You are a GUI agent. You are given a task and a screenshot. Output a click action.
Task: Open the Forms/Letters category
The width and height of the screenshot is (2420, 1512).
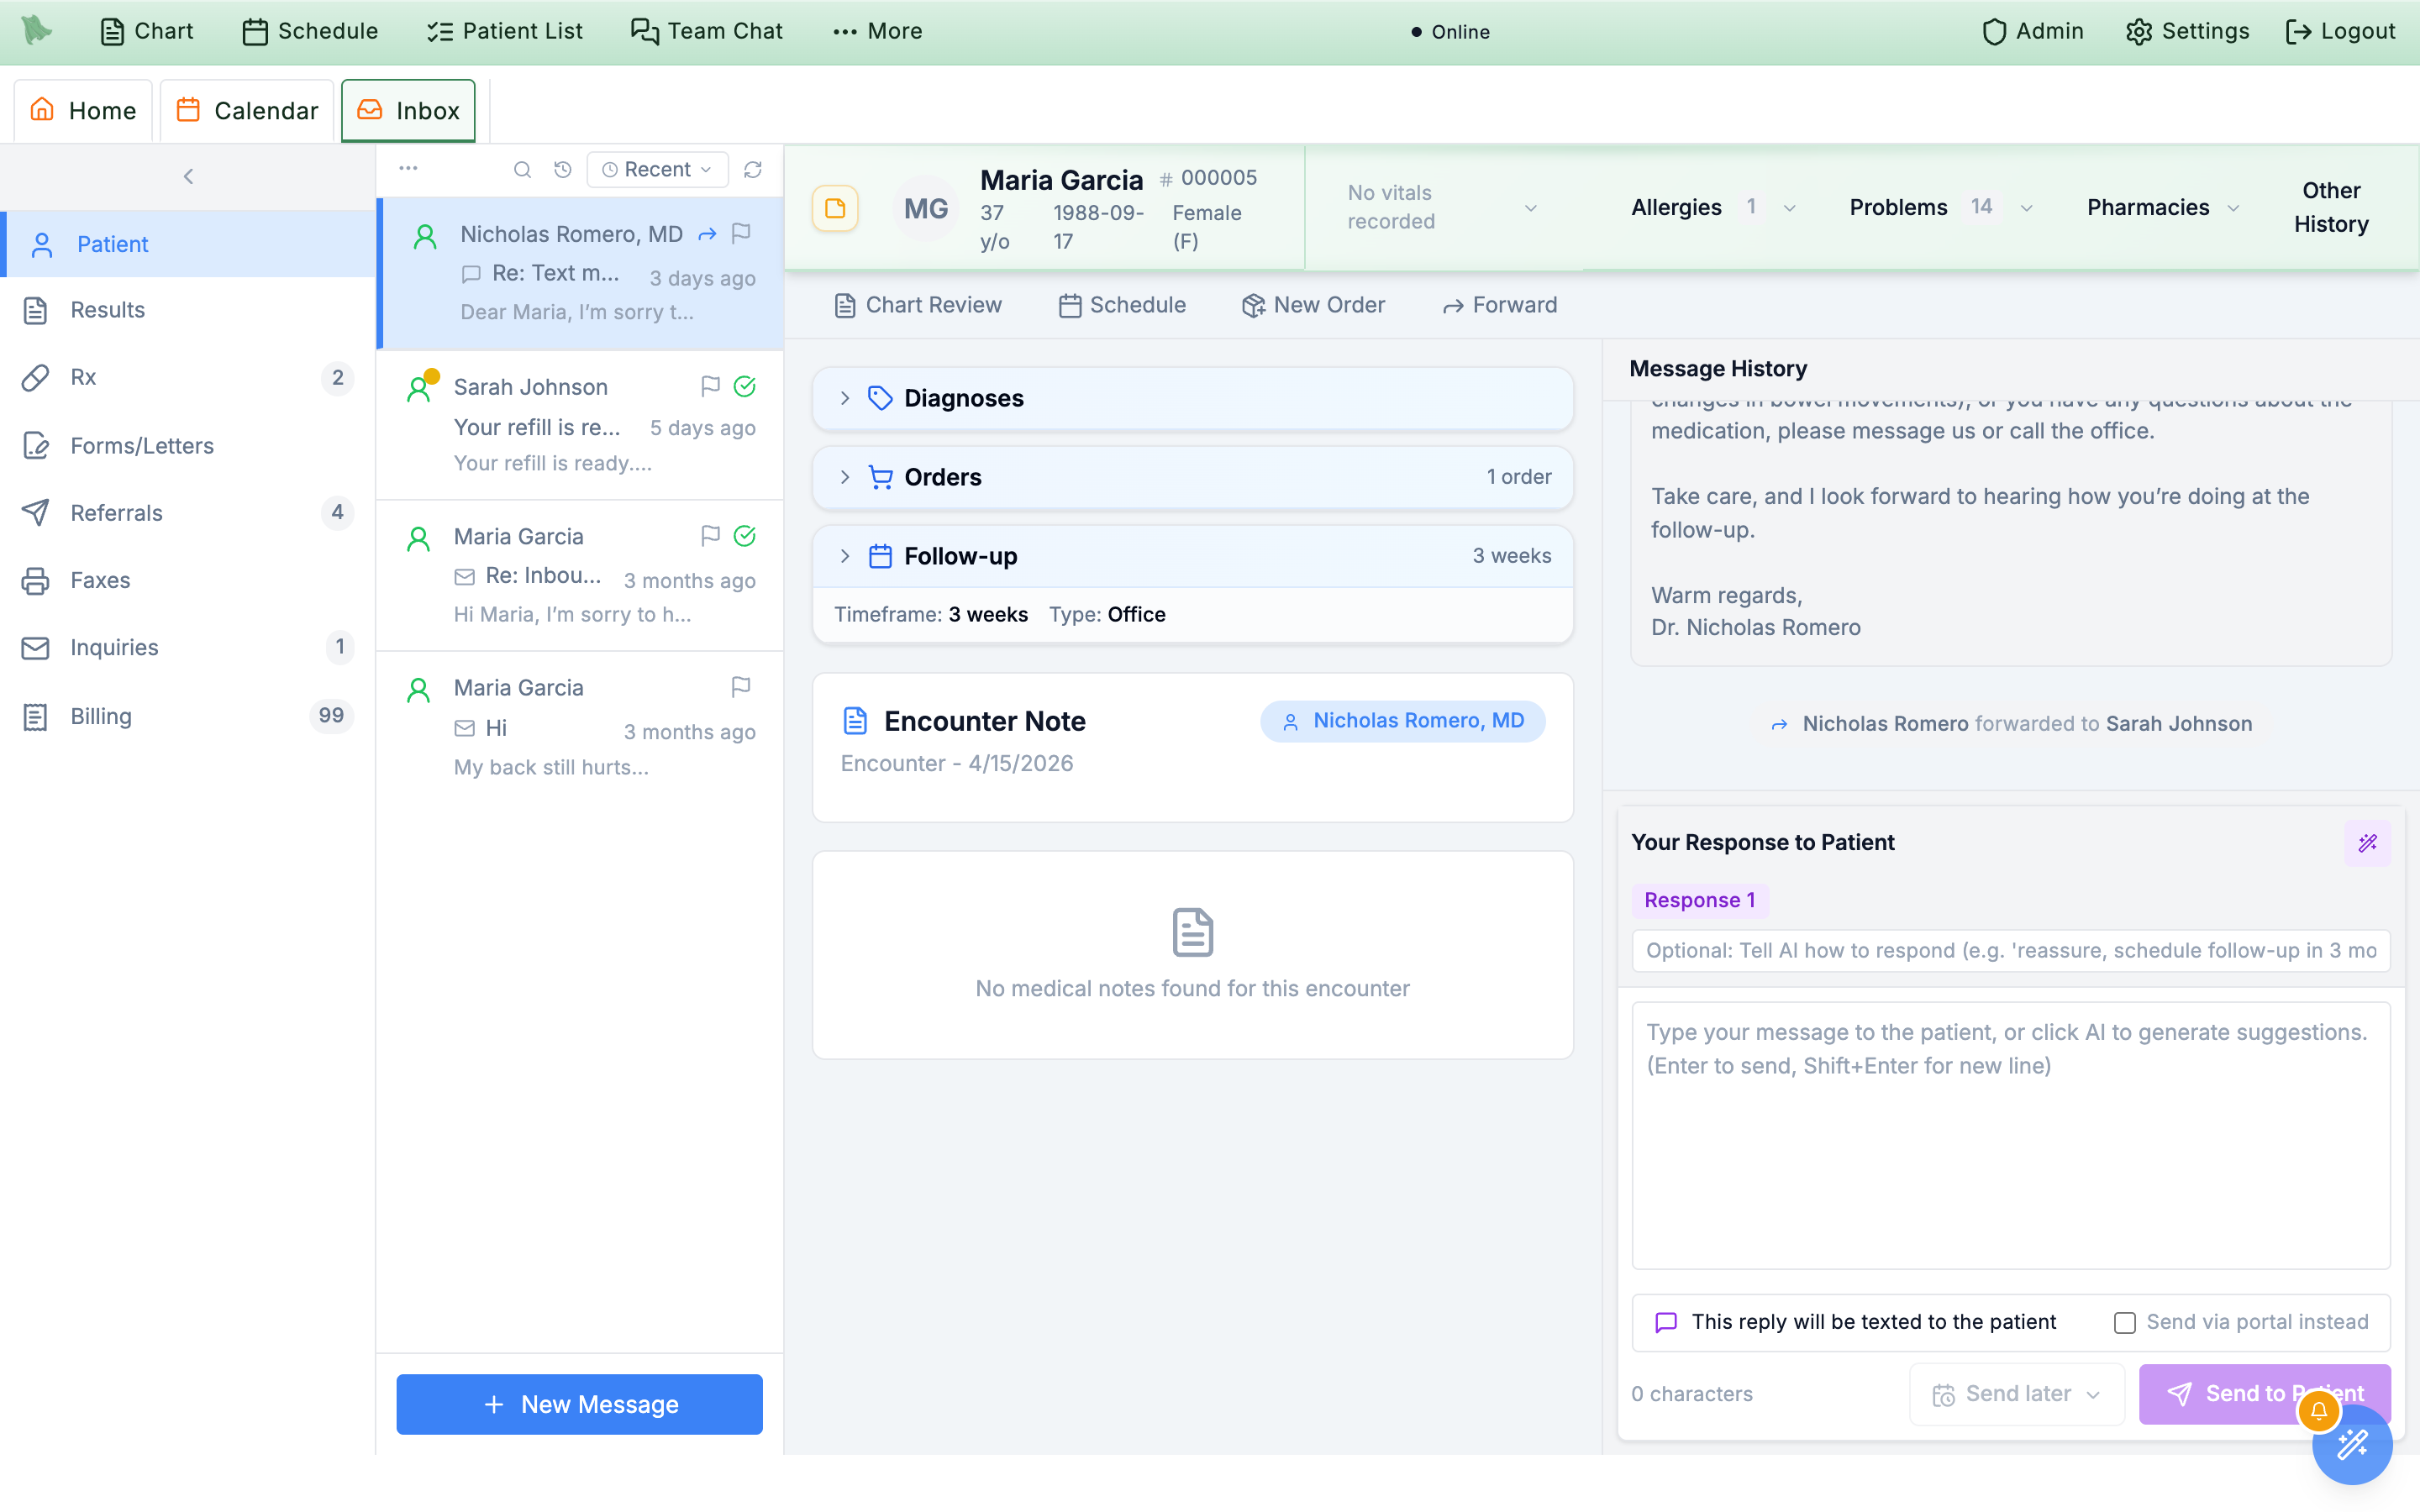point(188,445)
